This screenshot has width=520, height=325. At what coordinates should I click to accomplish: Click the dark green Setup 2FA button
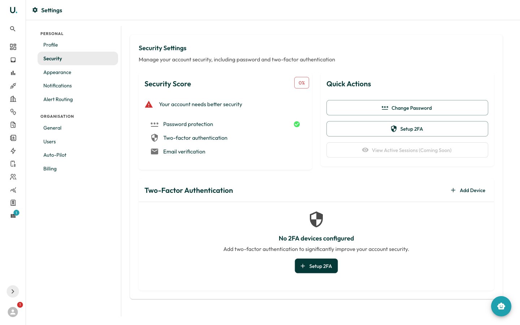tap(316, 266)
